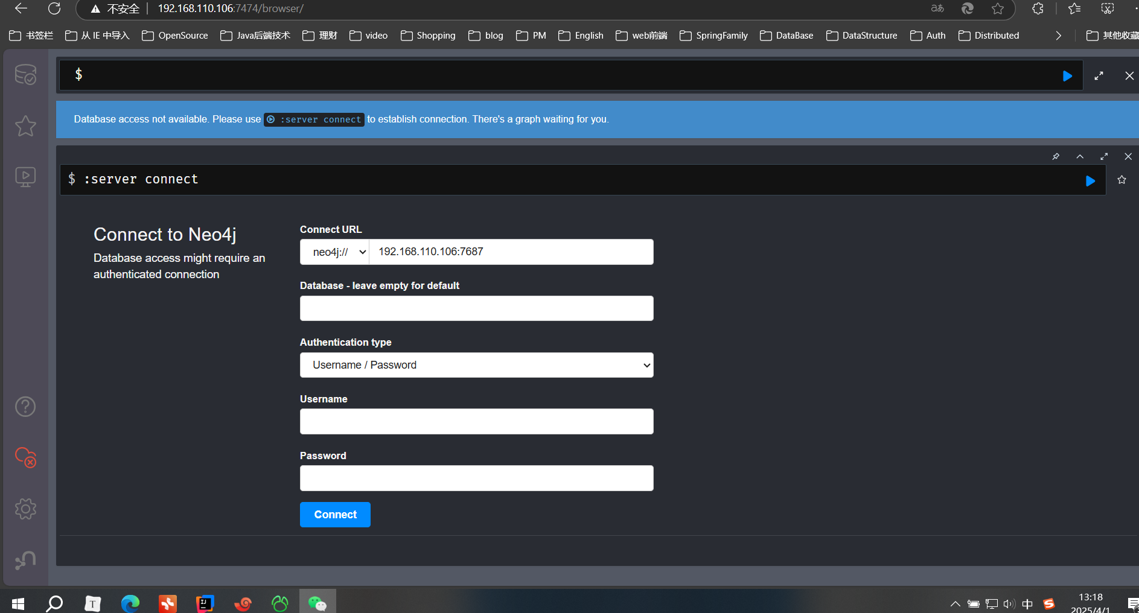Open the Typora app in the taskbar

tap(93, 603)
